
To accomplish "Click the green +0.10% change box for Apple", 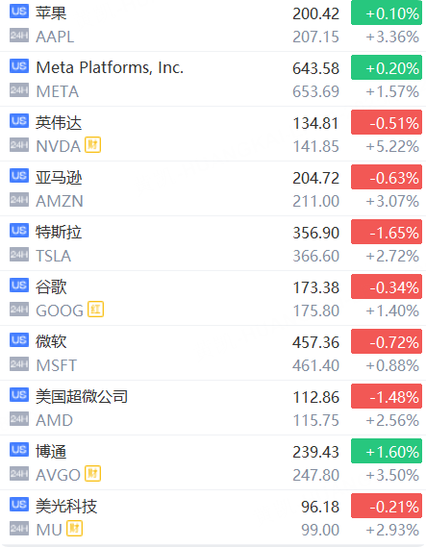I will coord(387,12).
